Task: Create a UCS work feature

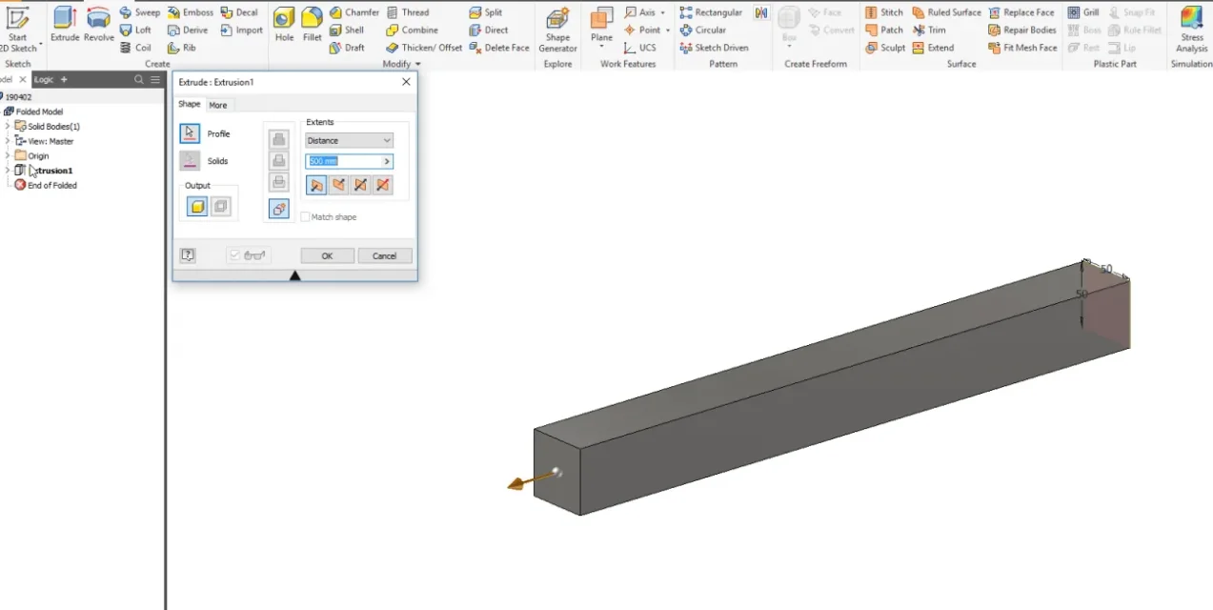Action: coord(639,47)
